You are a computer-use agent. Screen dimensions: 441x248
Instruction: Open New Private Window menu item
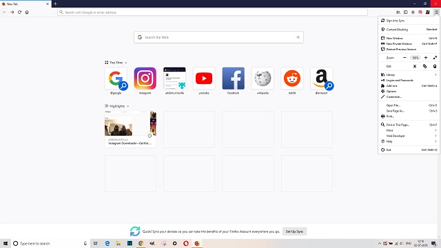pyautogui.click(x=409, y=44)
